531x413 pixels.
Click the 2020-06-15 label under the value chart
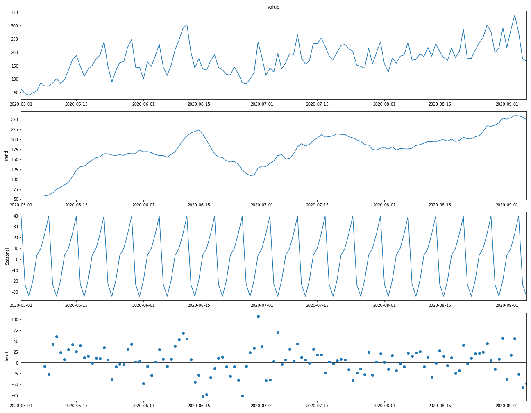(x=199, y=104)
